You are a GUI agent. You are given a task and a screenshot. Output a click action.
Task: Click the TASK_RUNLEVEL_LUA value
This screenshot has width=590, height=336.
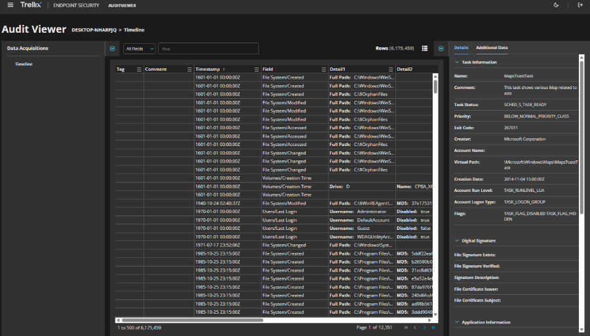coord(524,191)
